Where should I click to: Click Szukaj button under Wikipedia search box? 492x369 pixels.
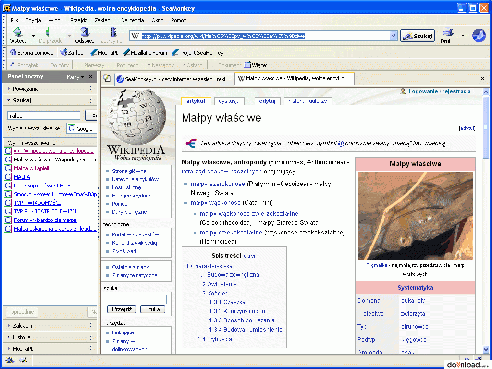(x=153, y=309)
